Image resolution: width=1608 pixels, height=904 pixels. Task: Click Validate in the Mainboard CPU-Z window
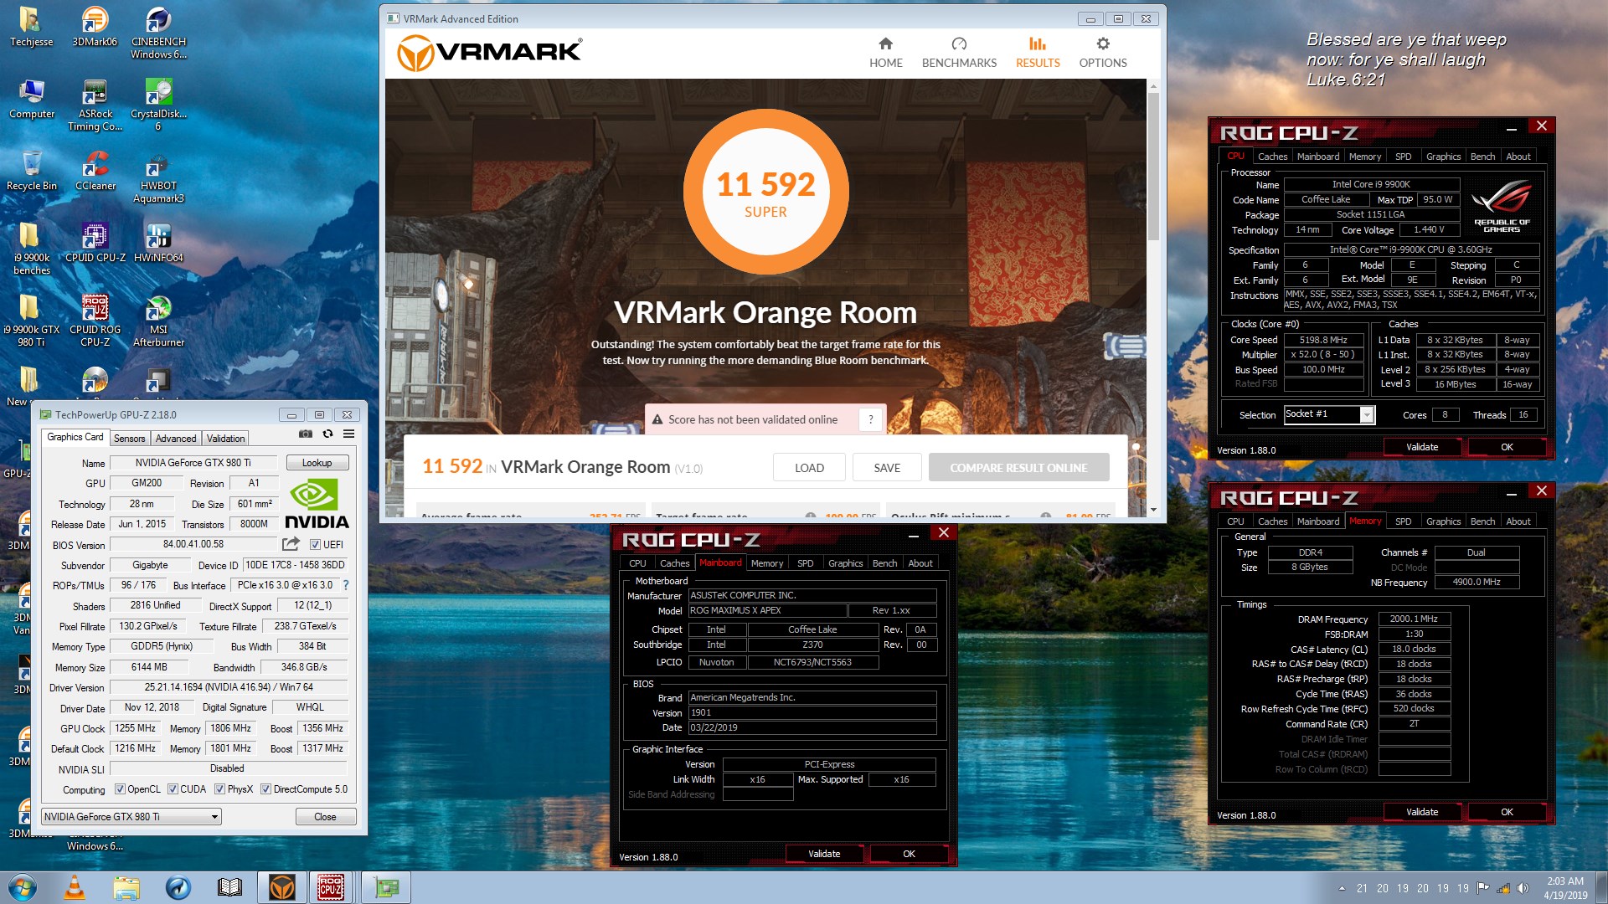824,854
